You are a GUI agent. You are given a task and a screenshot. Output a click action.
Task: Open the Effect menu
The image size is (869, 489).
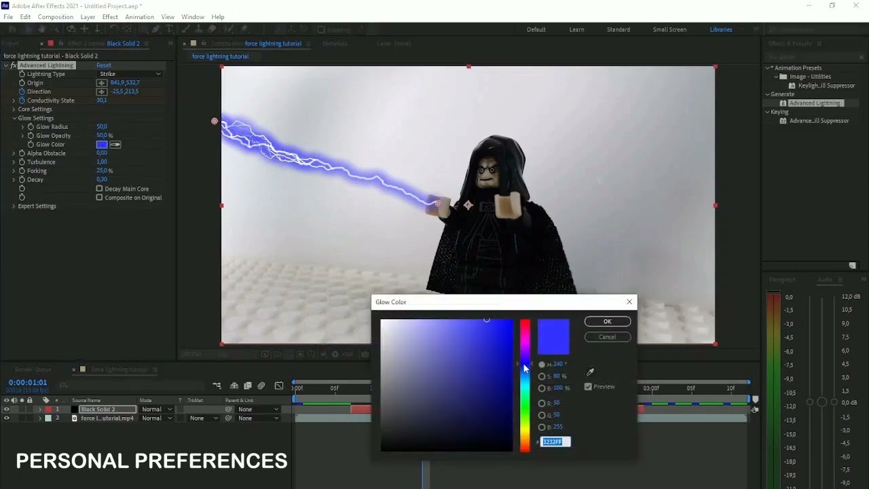coord(110,17)
